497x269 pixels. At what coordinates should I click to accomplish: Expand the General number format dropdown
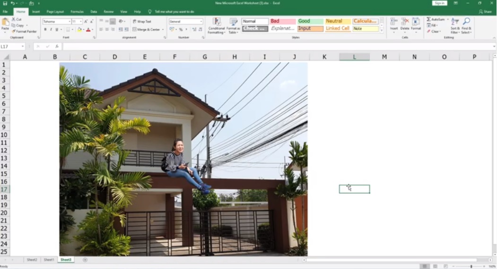click(201, 21)
